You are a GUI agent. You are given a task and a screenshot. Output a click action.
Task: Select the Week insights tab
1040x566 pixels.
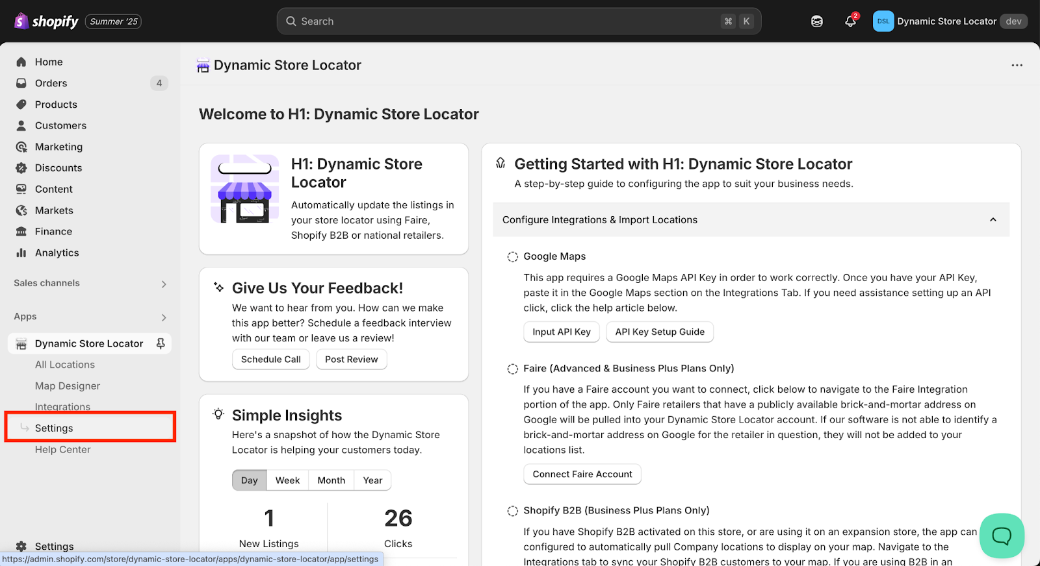[287, 480]
